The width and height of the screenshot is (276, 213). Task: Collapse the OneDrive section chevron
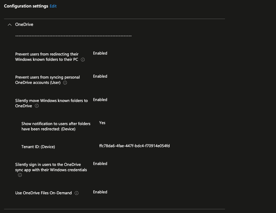pos(9,25)
